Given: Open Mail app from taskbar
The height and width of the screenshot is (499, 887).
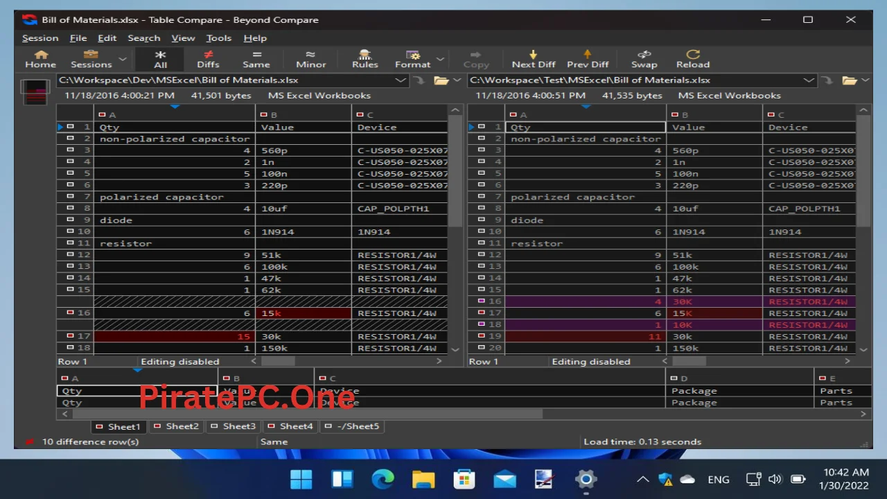Looking at the screenshot, I should coord(504,479).
